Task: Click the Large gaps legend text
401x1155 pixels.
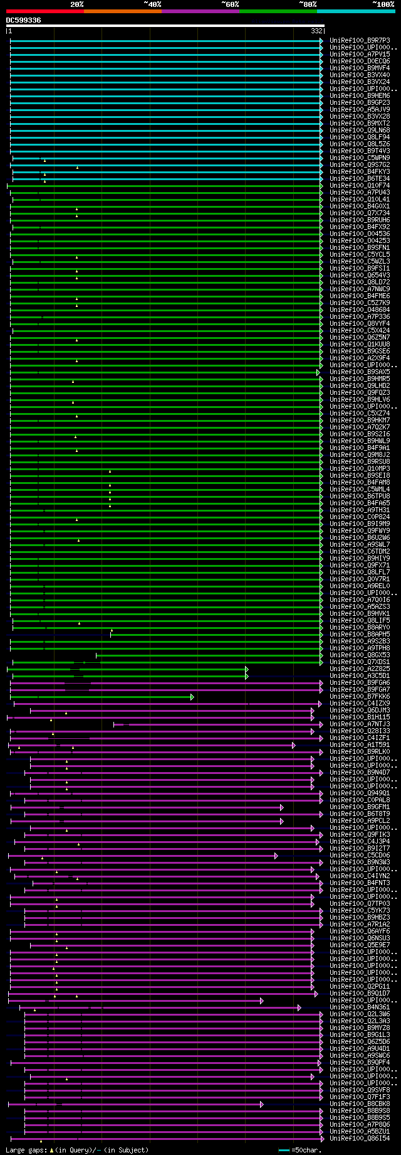Action: click(78, 1150)
